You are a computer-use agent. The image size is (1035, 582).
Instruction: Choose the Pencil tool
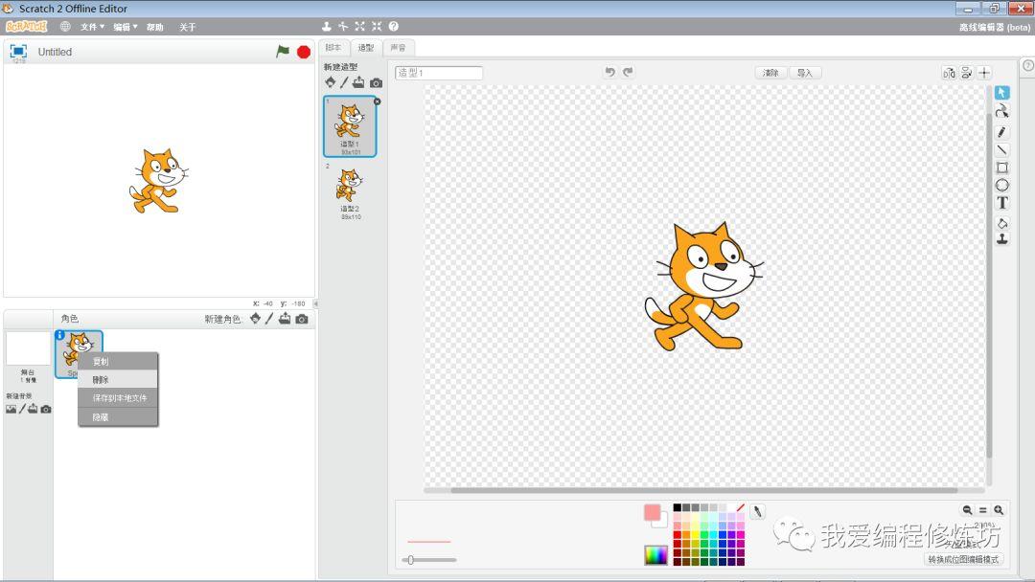pos(1002,132)
